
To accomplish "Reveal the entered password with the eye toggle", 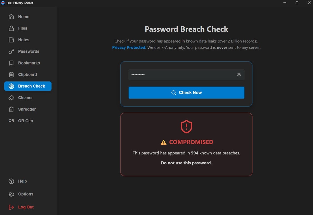I will click(239, 75).
